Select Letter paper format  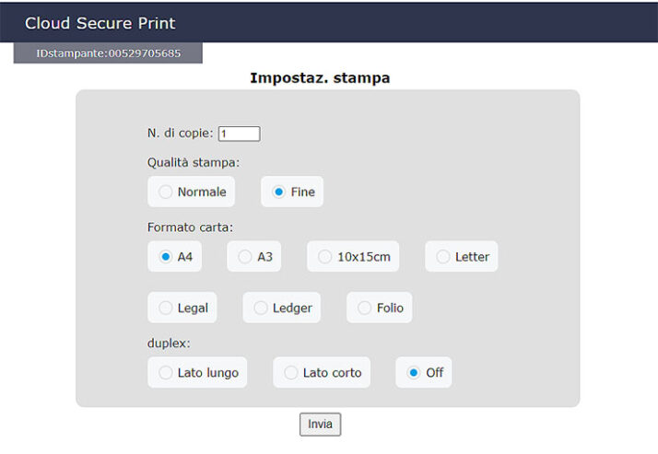click(443, 257)
